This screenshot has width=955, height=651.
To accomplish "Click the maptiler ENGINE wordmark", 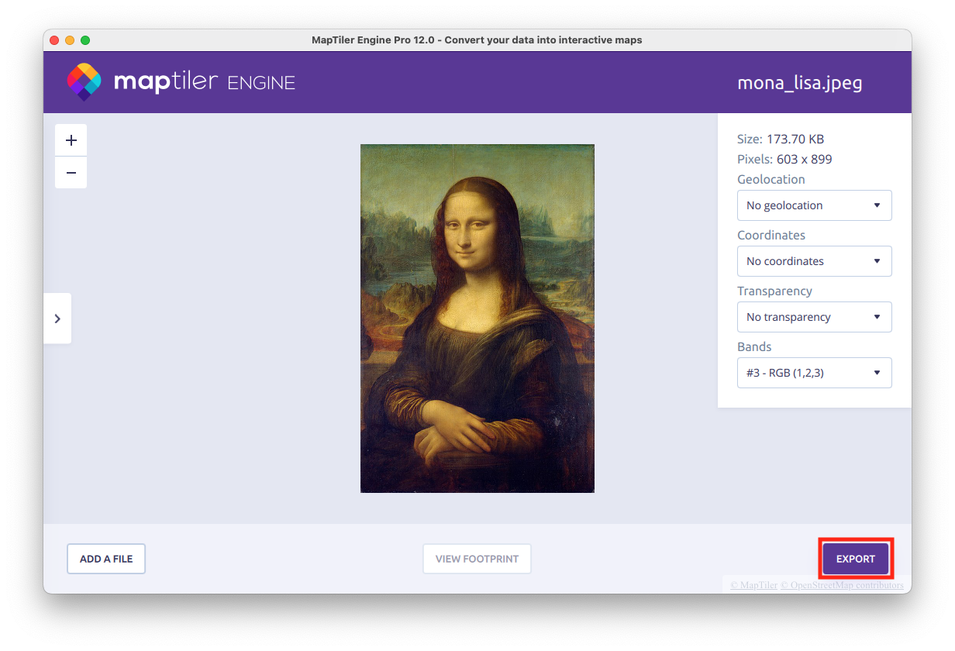I will coord(205,82).
